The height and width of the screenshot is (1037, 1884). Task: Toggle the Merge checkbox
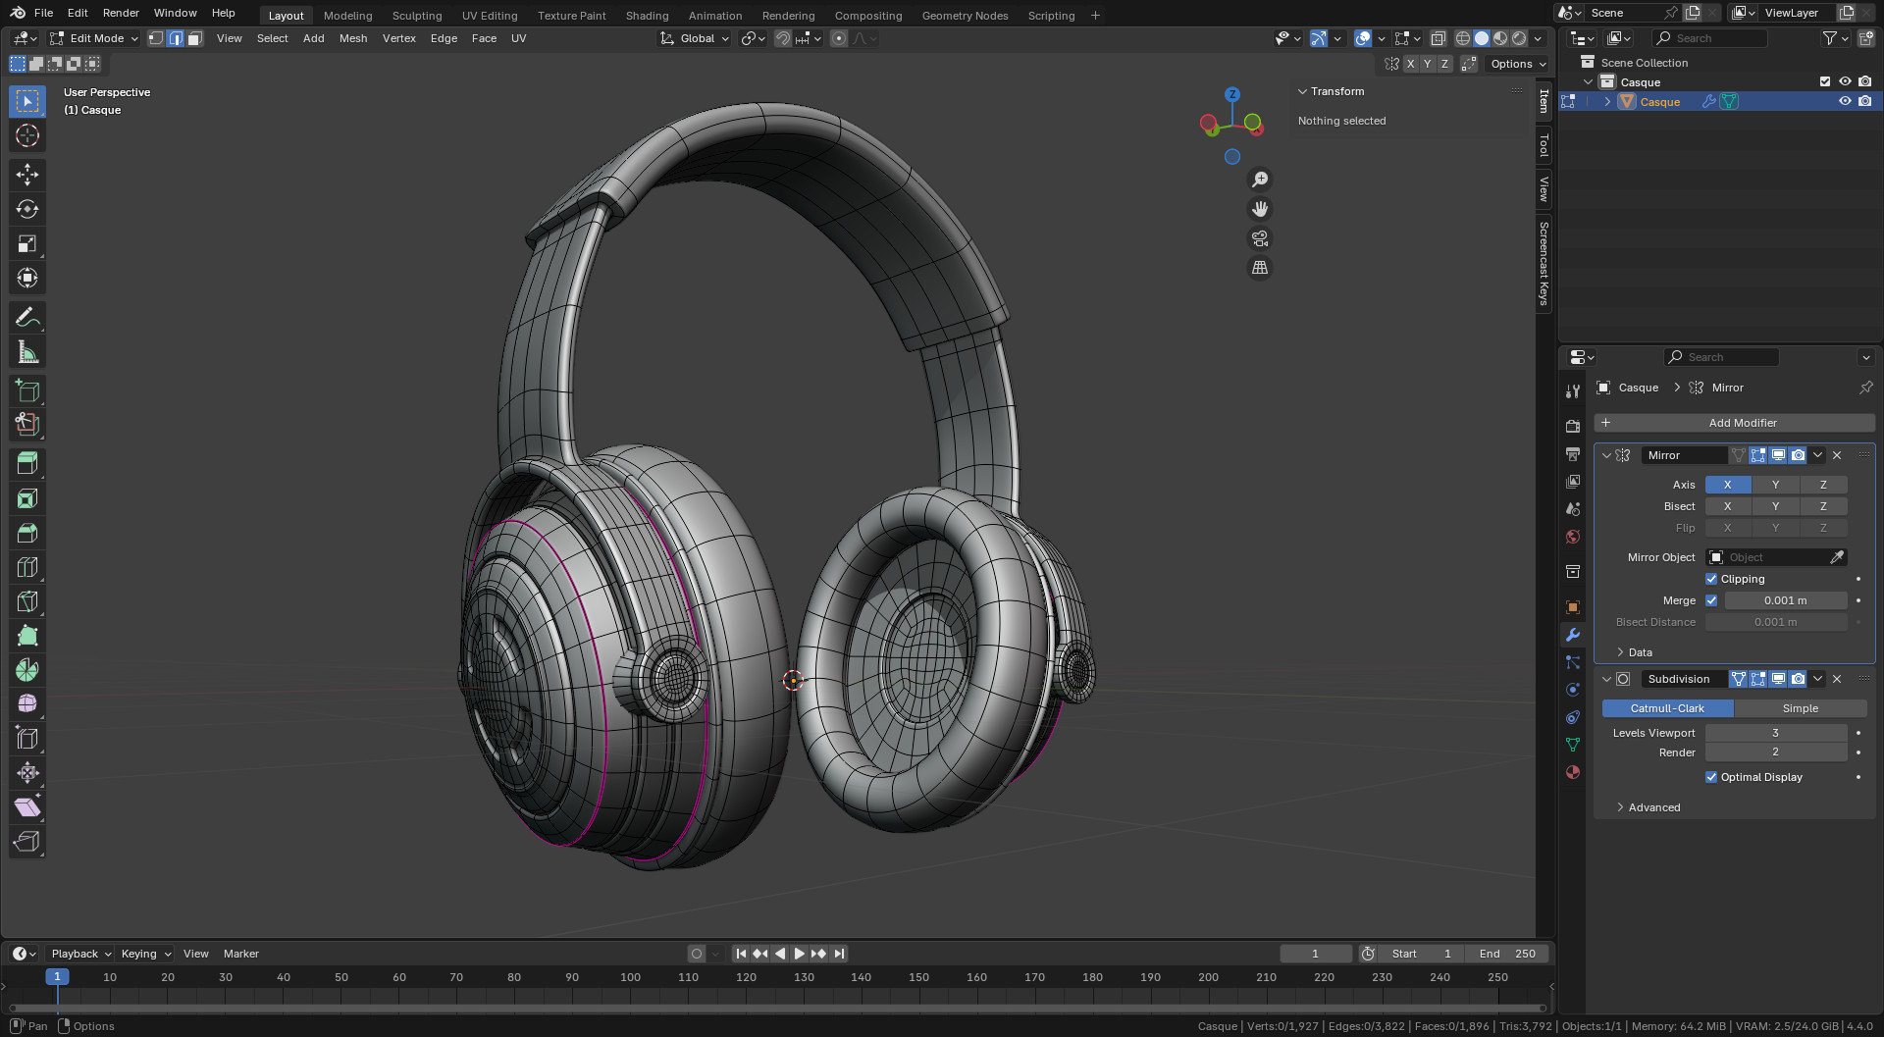click(x=1711, y=600)
